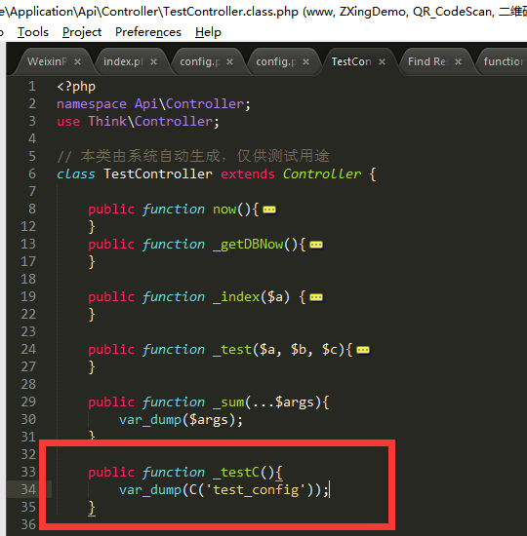Close the first config.p tab
Image resolution: width=527 pixels, height=536 pixels.
(229, 61)
